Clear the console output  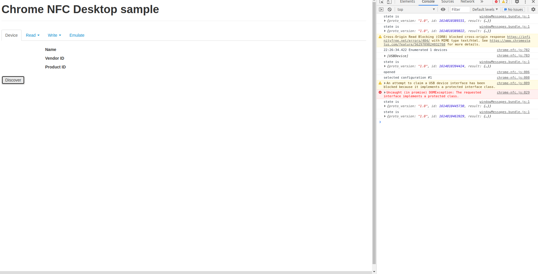click(389, 10)
